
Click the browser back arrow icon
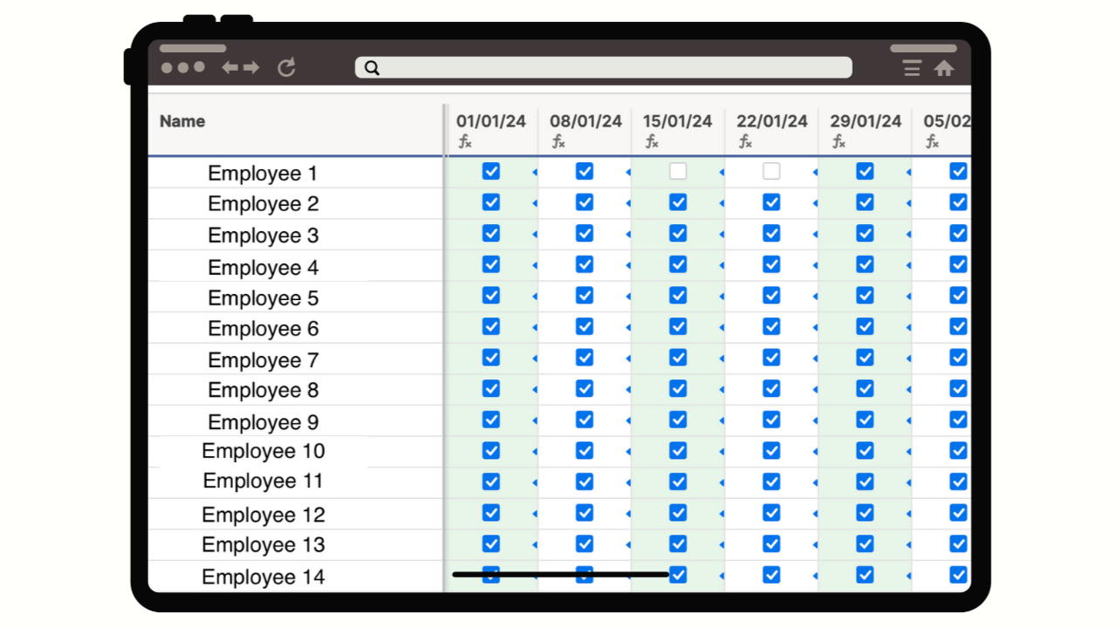click(230, 68)
